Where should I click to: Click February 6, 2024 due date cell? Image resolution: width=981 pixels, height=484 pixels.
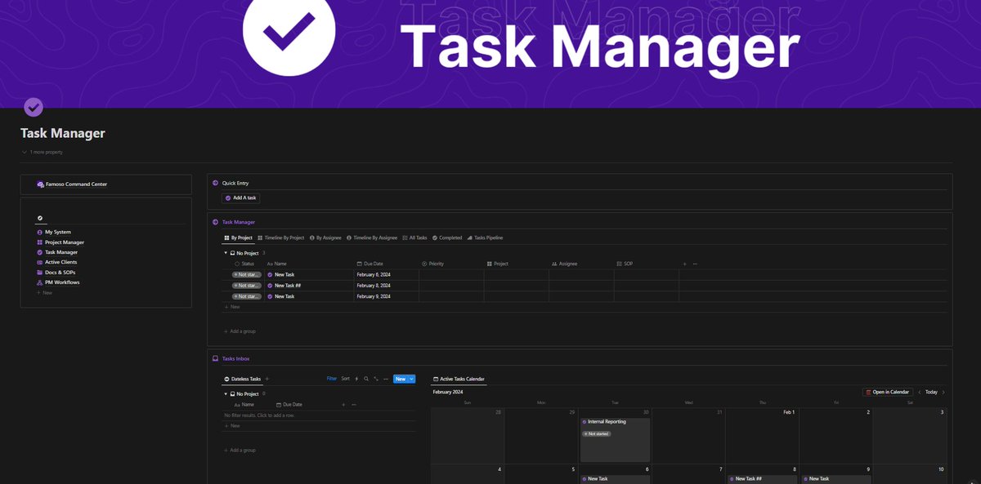pyautogui.click(x=386, y=275)
